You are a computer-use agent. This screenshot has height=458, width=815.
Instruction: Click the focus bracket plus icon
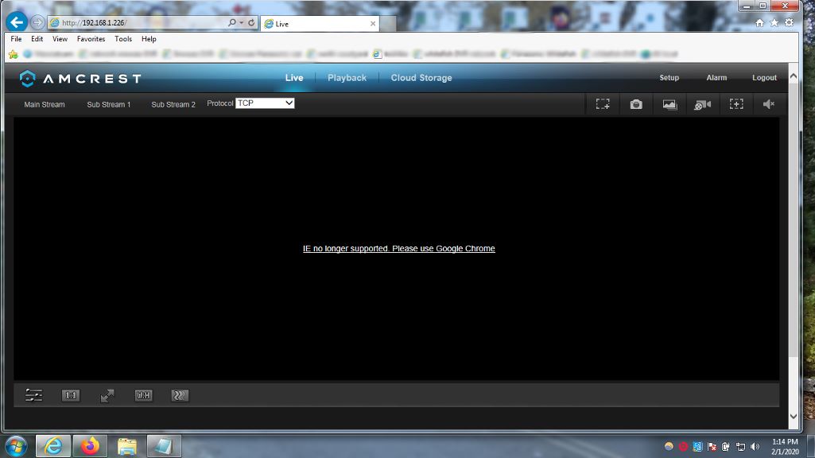coord(736,104)
